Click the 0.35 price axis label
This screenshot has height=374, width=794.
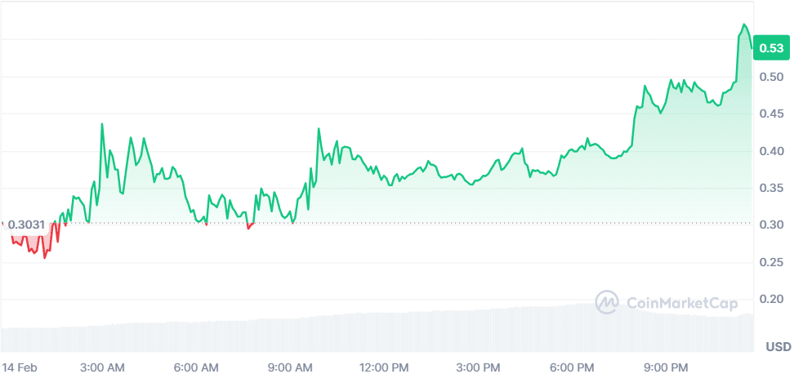(772, 189)
